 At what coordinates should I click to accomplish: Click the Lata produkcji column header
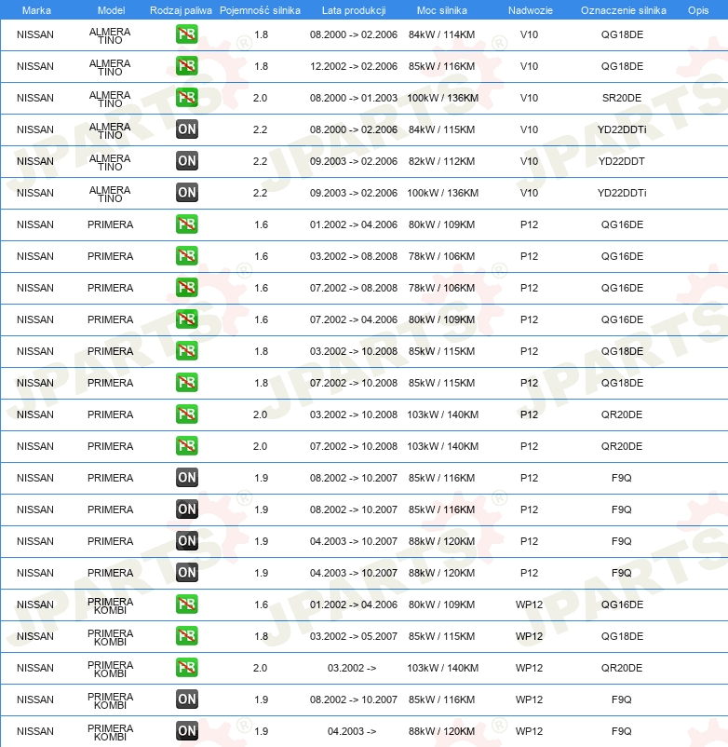coord(354,10)
